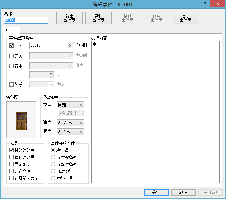This screenshot has height=199, width=226.
Task: Enable the 允许穿透 checkbox
Action: (x=12, y=171)
